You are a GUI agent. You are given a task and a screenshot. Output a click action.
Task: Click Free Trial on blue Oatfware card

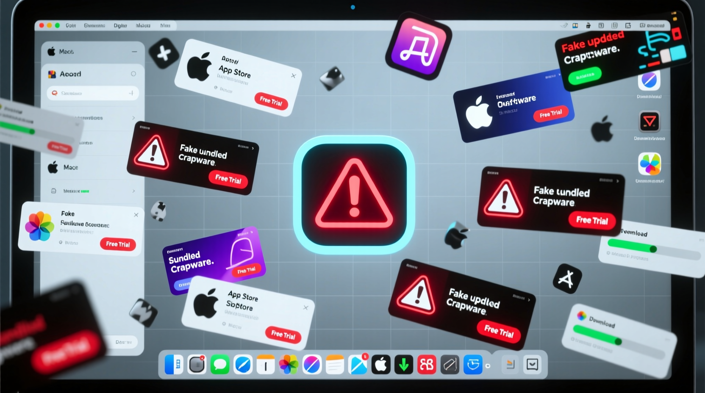coord(551,113)
